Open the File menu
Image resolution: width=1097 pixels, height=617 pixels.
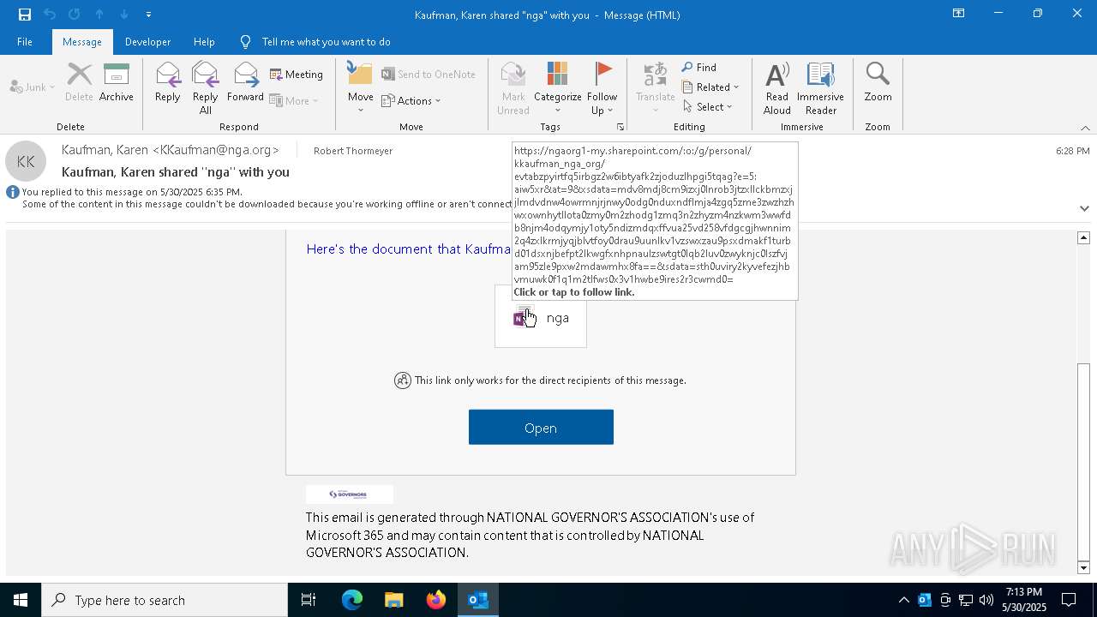point(25,42)
